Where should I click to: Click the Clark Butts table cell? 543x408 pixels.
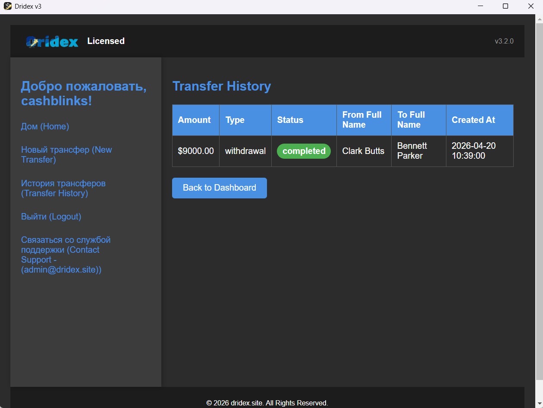coord(363,151)
